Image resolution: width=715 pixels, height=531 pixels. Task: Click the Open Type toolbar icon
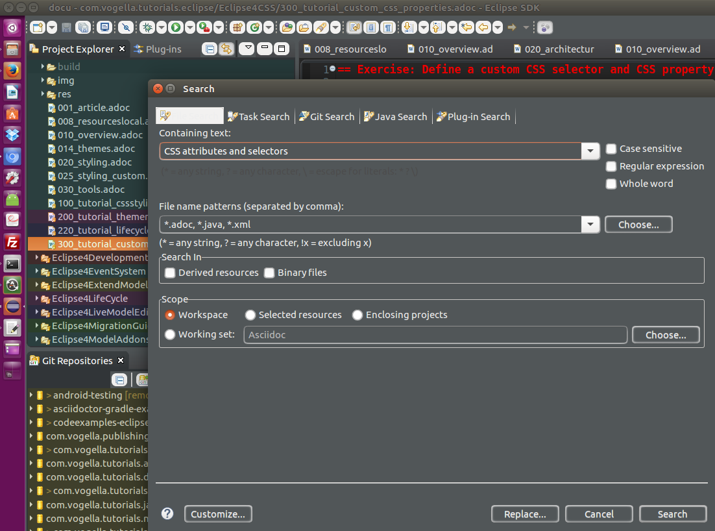click(287, 27)
